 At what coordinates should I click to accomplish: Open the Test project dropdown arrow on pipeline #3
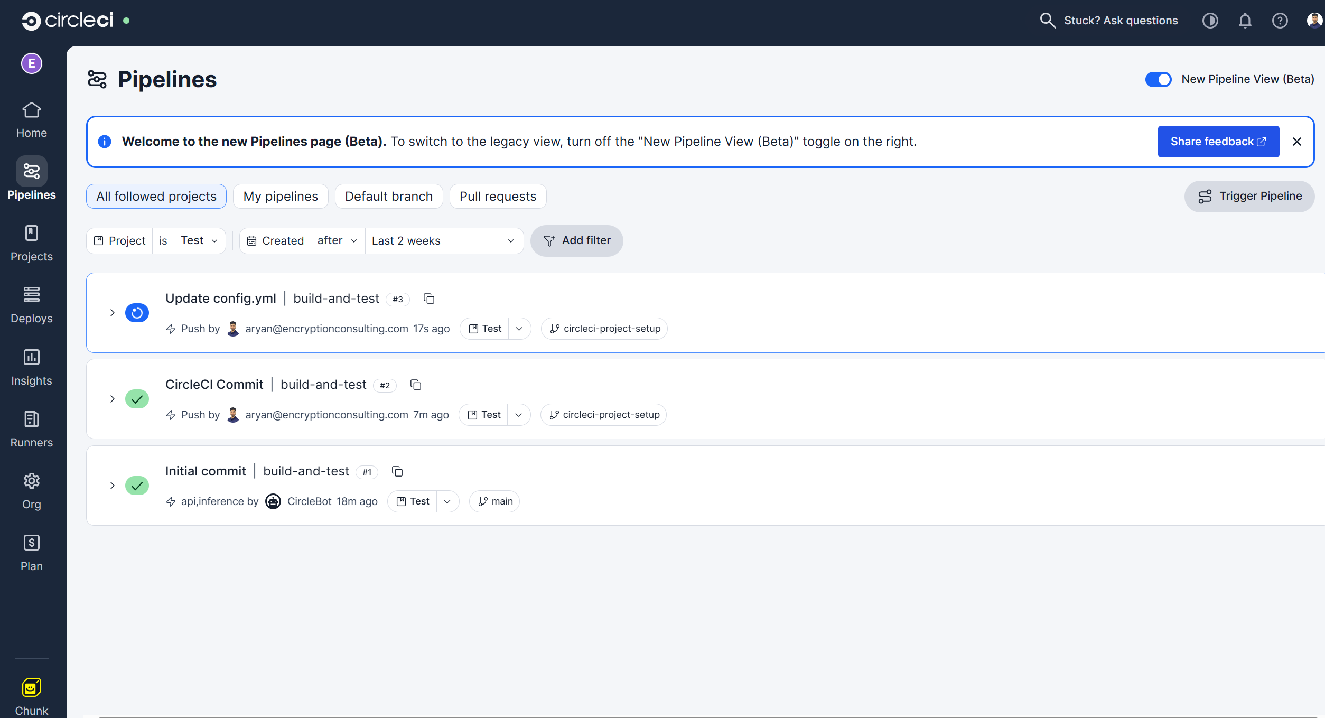coord(519,329)
